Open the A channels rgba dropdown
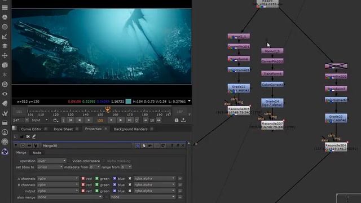The height and width of the screenshot is (203, 361). tap(58, 178)
